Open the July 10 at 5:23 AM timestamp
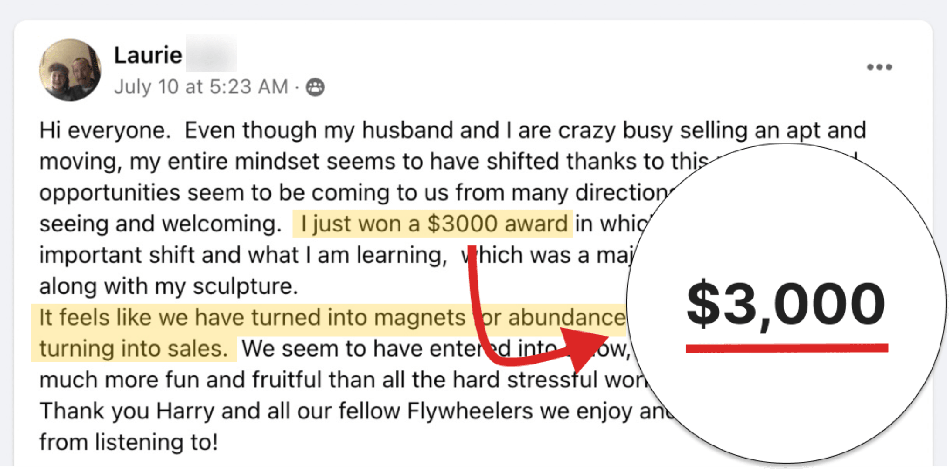 point(201,87)
